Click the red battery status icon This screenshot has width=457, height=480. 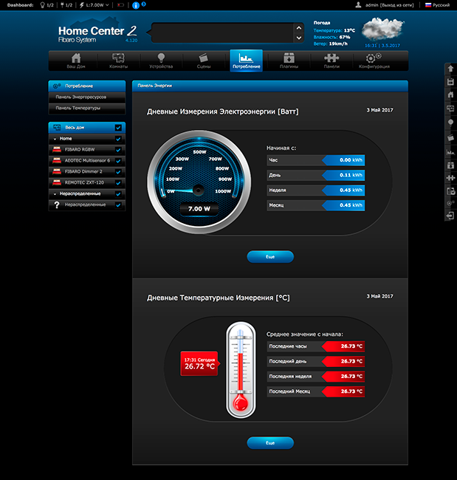coord(120,5)
